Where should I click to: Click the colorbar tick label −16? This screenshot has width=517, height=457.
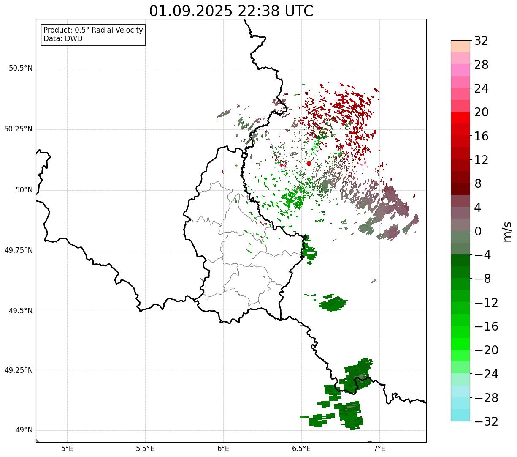click(486, 326)
